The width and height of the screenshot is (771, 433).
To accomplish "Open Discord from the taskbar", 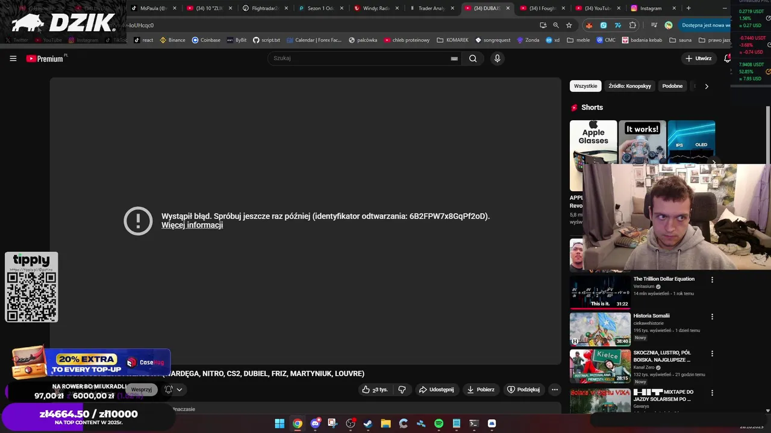I will pos(315,423).
